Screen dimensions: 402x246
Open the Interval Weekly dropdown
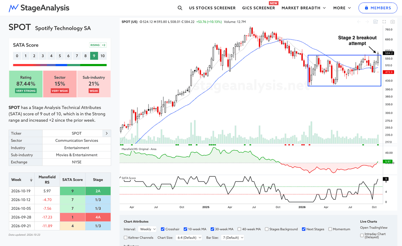tap(147, 229)
